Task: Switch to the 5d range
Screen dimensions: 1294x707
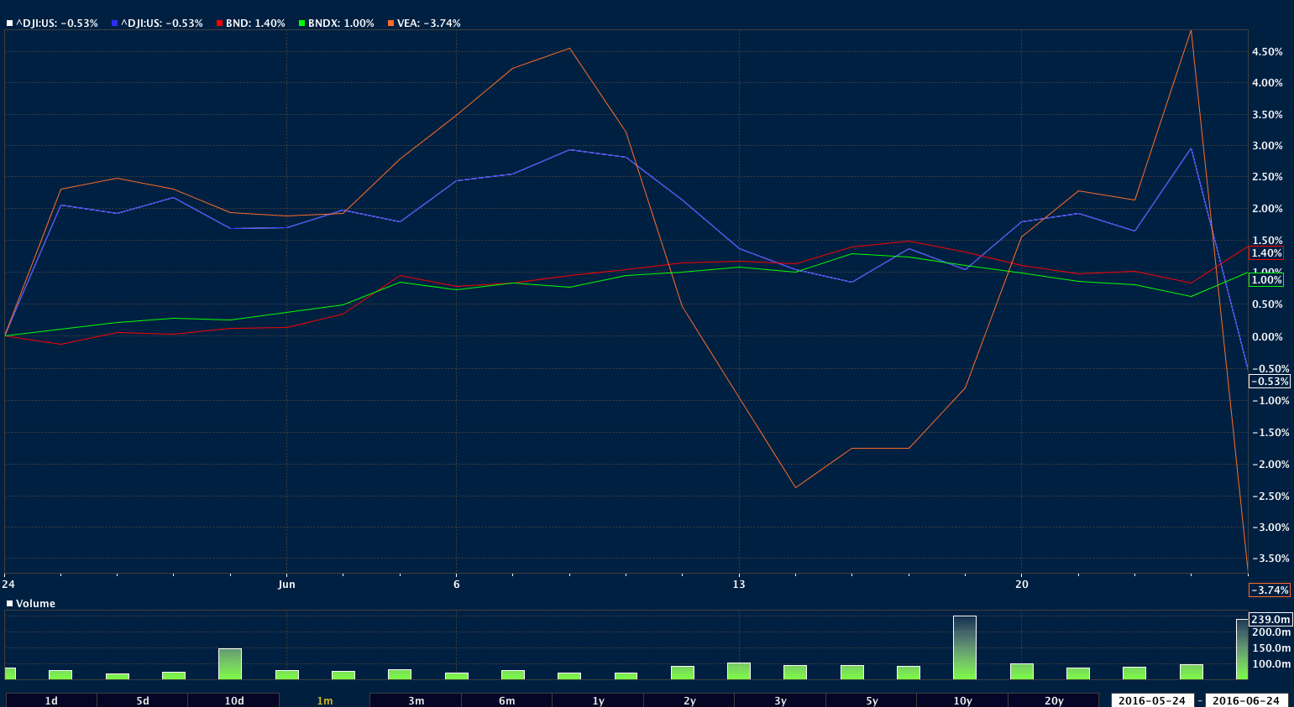Action: [x=143, y=700]
